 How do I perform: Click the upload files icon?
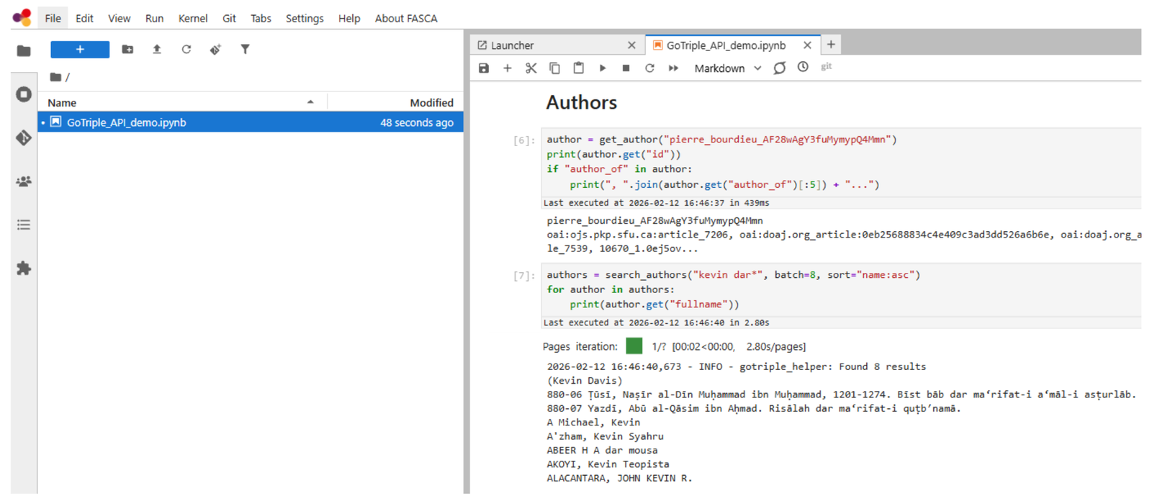(157, 49)
